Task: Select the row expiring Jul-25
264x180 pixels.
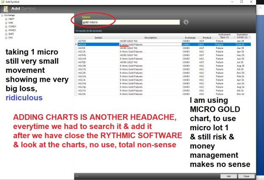Action: point(163,62)
